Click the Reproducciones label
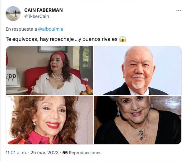The width and height of the screenshot is (185, 161). 85,153
